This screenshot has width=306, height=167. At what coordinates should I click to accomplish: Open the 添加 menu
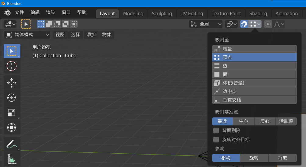(91, 35)
